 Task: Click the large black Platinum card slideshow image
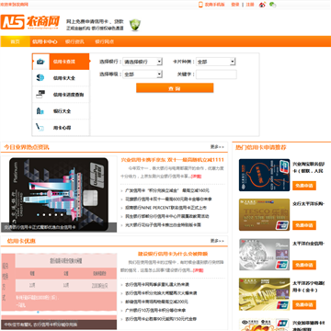pos(59,194)
